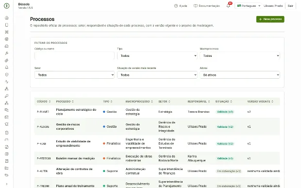Click the Sair button
This screenshot has height=188, width=301.
[x=290, y=6]
